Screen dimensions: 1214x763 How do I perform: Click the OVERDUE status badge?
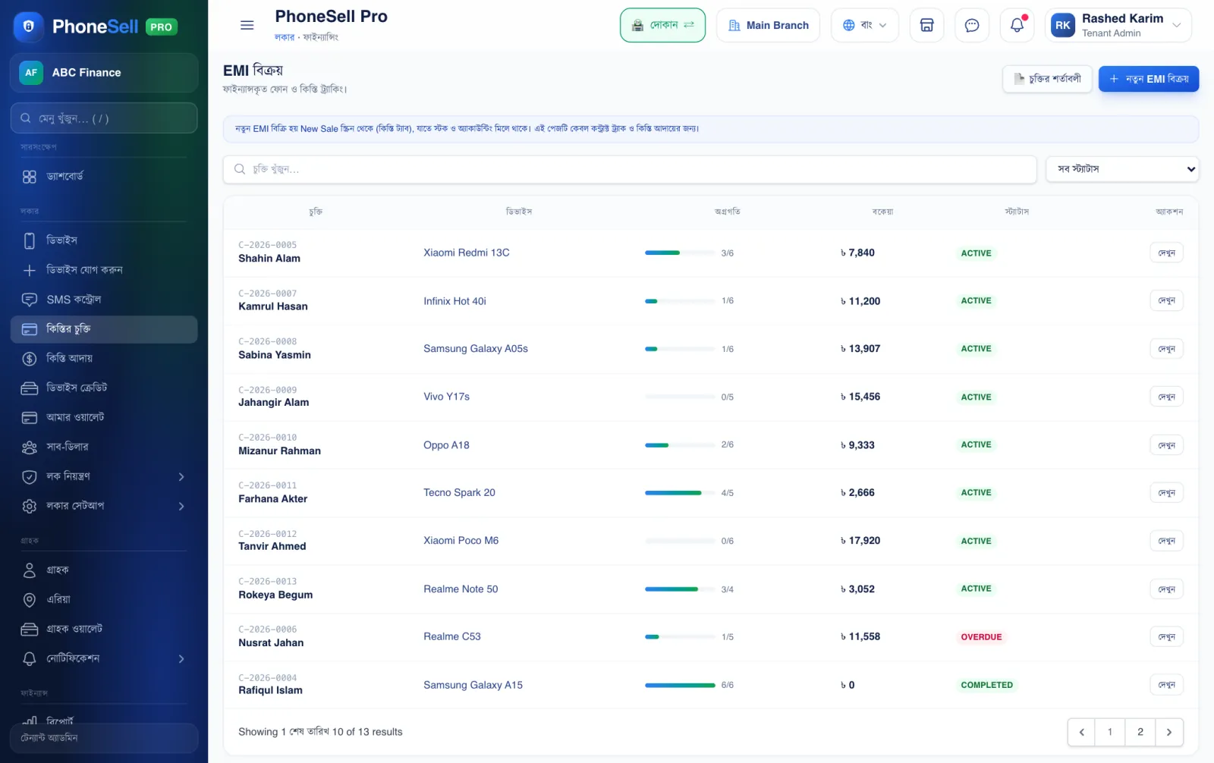tap(981, 637)
